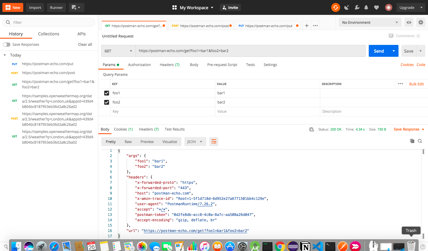Toggle environment quick look eye icon
The width and height of the screenshot is (428, 251).
[x=409, y=22]
